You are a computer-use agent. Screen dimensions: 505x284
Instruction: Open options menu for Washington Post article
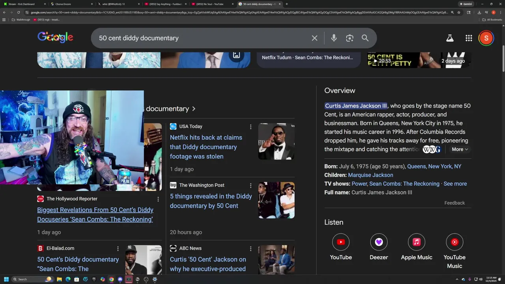251,185
